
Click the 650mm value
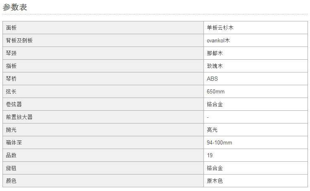coord(216,91)
